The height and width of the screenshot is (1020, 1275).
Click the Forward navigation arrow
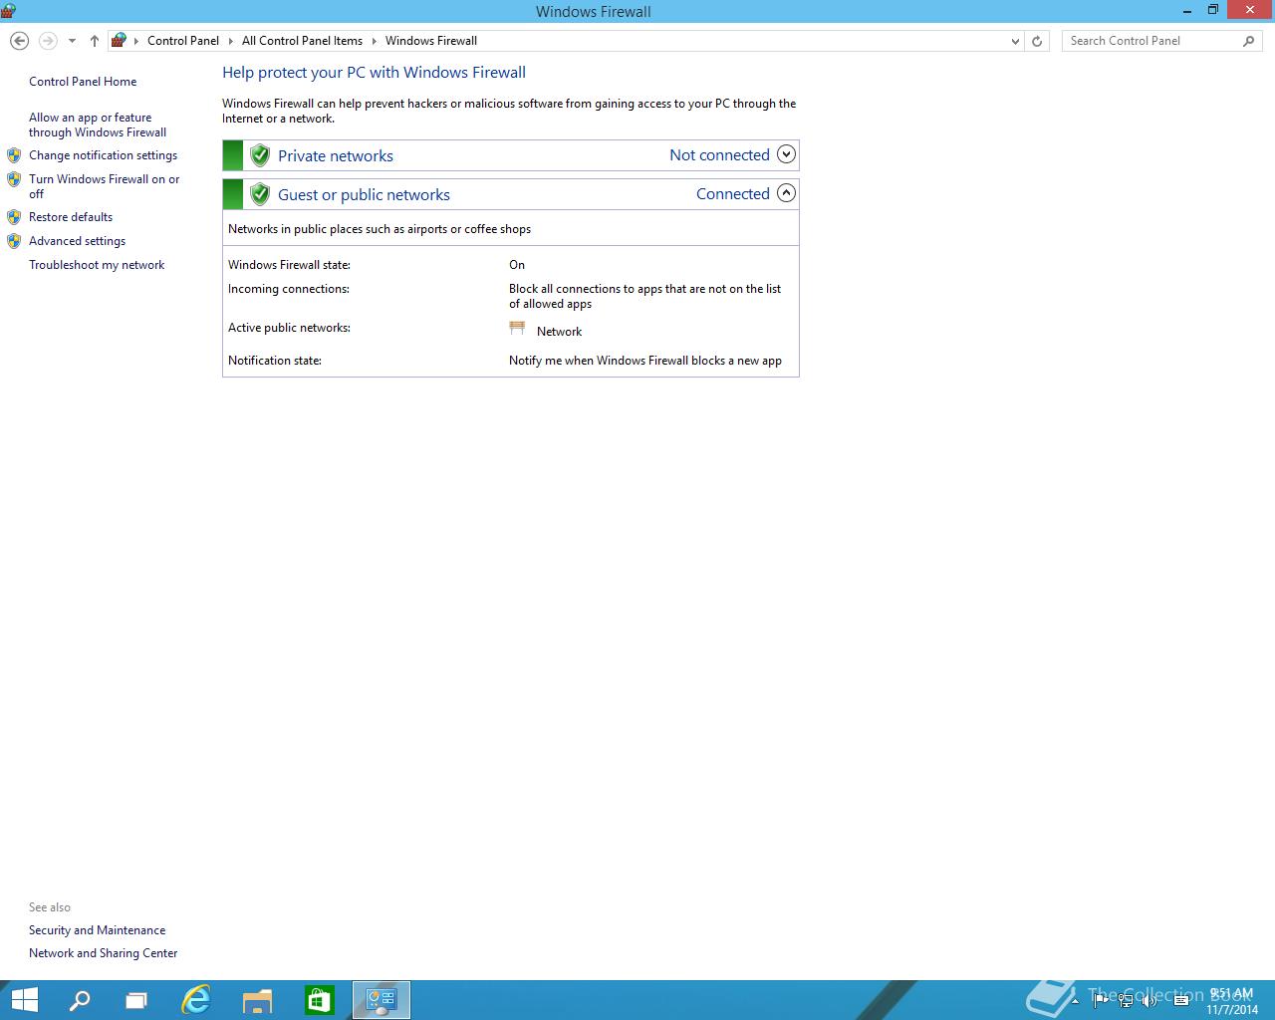[x=48, y=41]
